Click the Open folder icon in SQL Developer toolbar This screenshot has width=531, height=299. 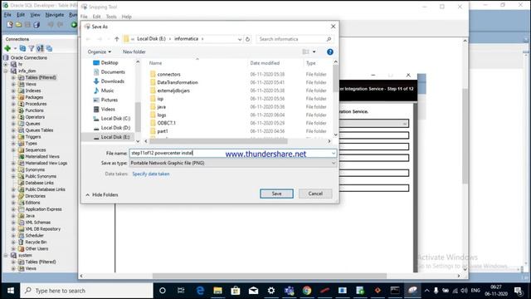coord(18,25)
